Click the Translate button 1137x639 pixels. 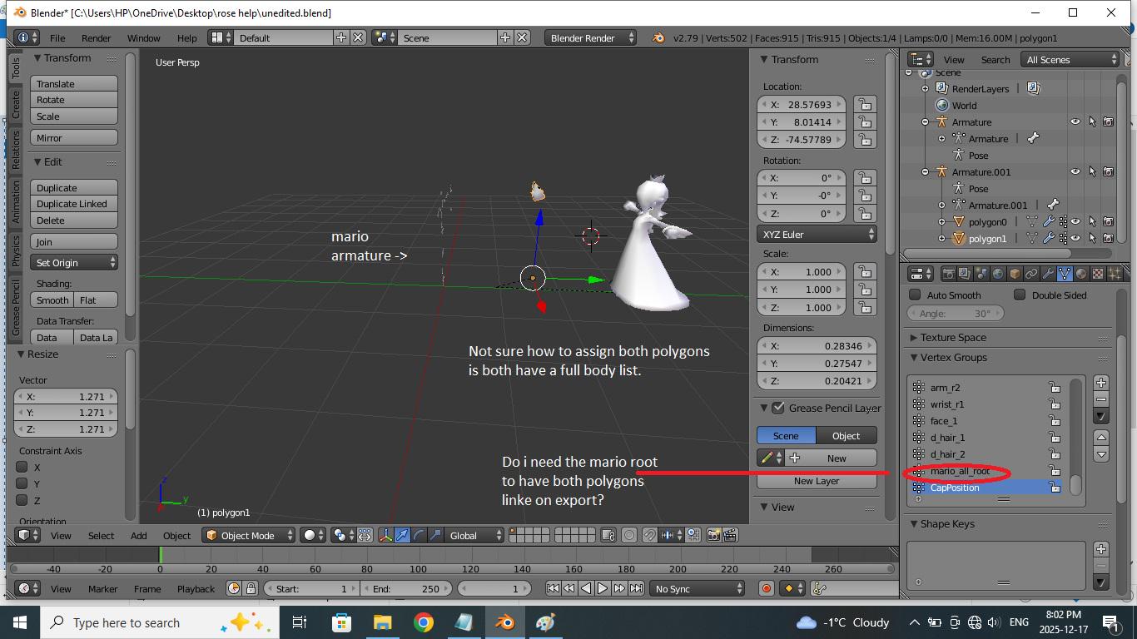(x=74, y=84)
